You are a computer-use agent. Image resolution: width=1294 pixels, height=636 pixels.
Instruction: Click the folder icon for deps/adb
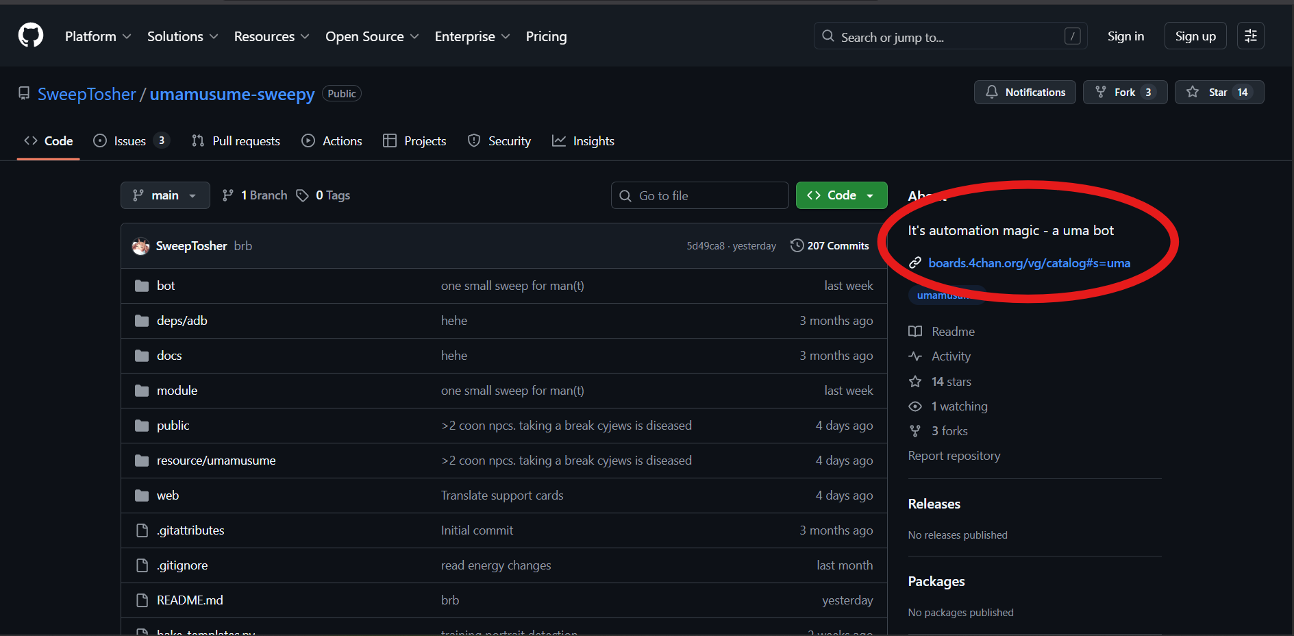click(x=142, y=321)
